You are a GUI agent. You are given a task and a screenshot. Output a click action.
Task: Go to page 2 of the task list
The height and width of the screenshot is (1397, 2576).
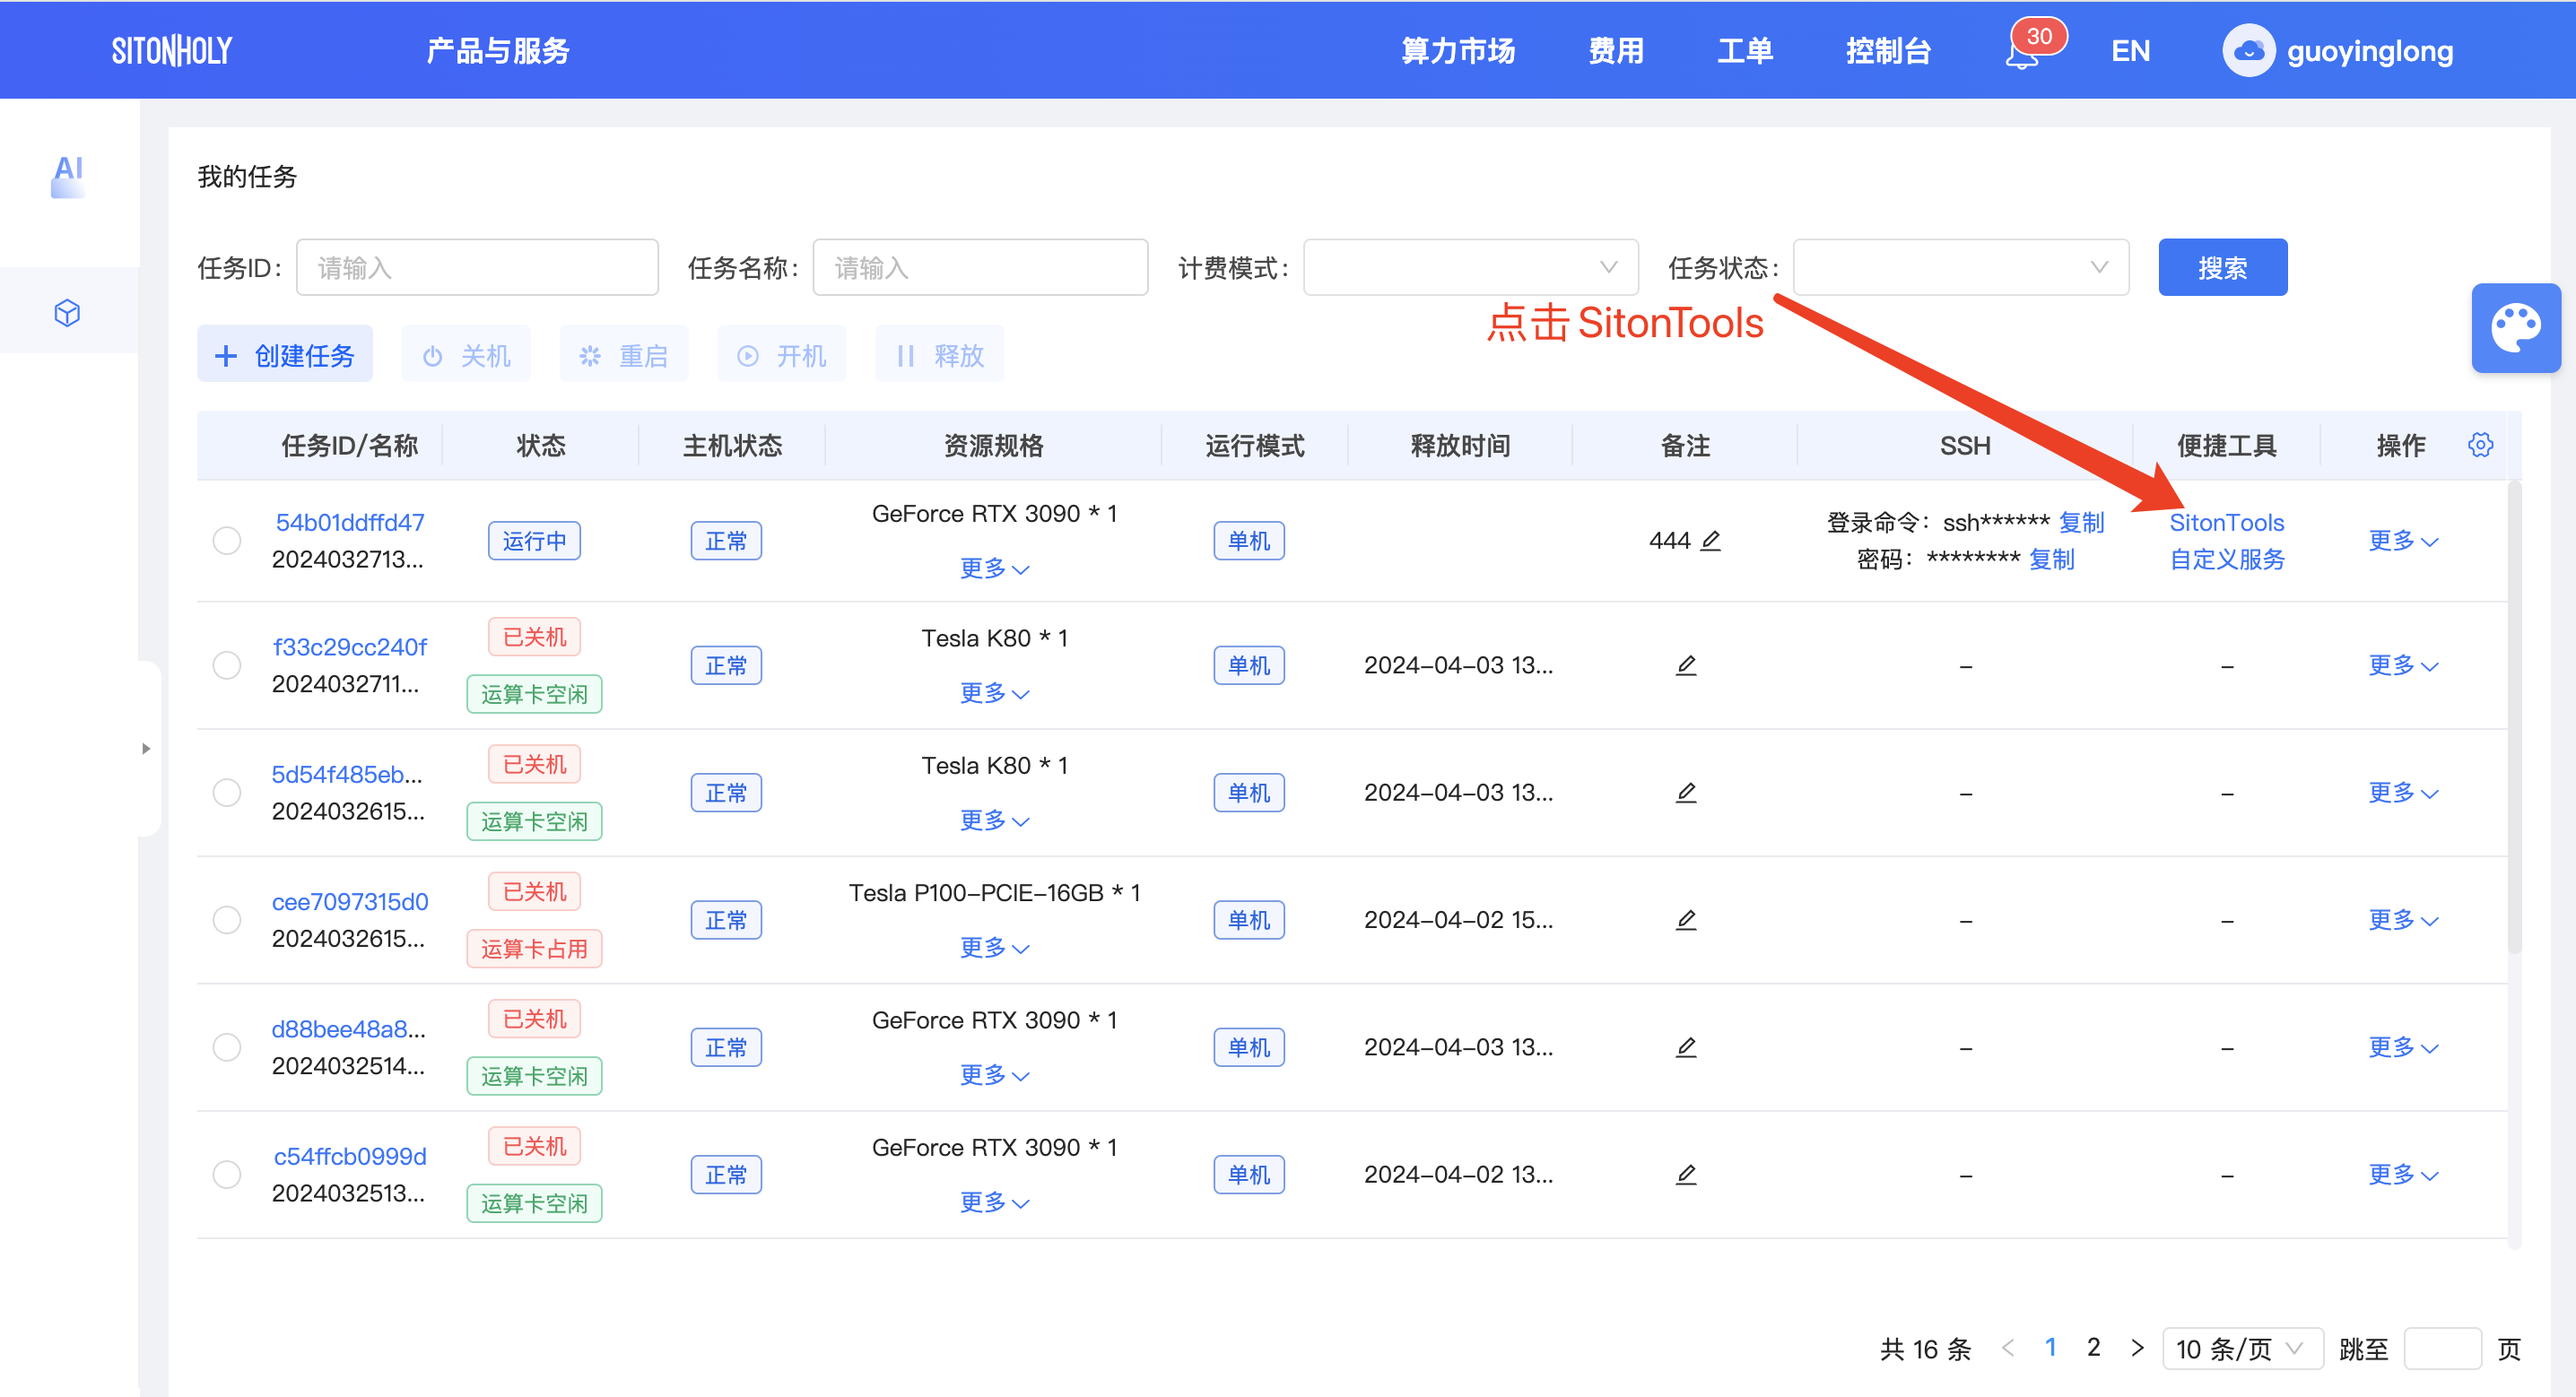click(x=2093, y=1347)
